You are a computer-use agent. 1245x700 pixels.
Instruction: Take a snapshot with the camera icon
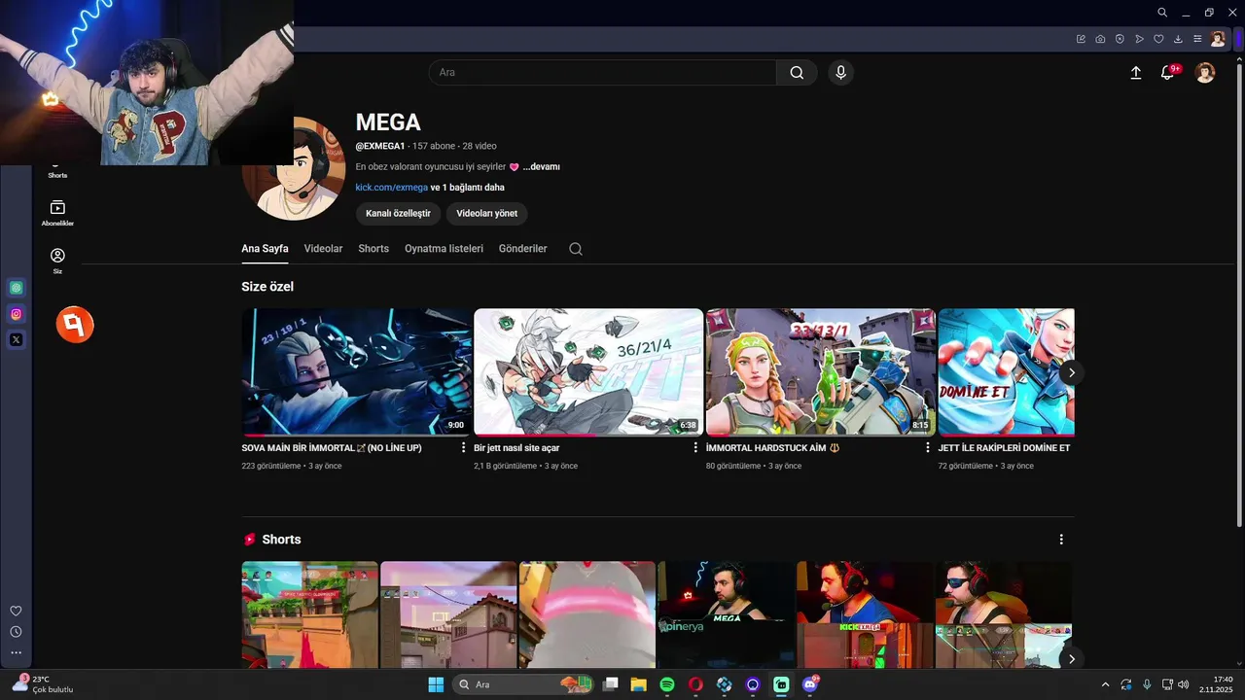[x=1100, y=39]
